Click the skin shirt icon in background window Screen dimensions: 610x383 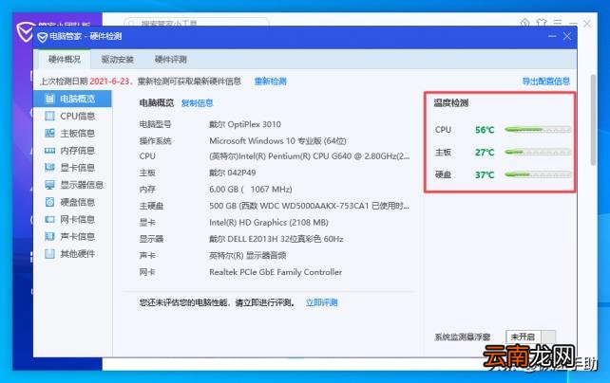click(542, 23)
